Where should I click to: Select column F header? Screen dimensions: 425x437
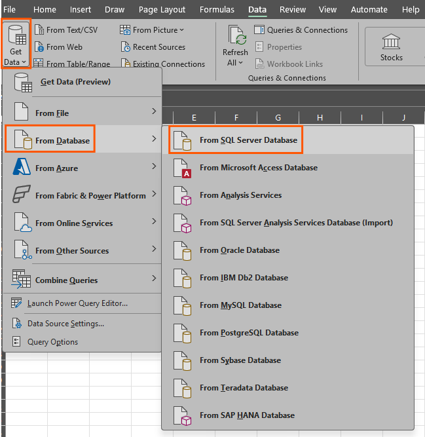(x=236, y=118)
